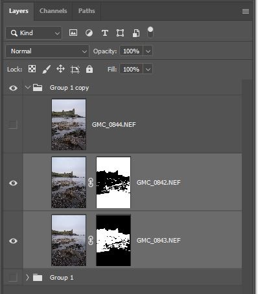Expand the Group 1 group
The height and width of the screenshot is (294, 258).
point(27,278)
